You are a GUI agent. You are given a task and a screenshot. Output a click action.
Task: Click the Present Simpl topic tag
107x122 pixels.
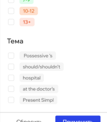38,100
